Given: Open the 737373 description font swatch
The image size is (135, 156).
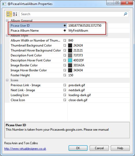Looking at the screenshot, I should (x=70, y=55).
